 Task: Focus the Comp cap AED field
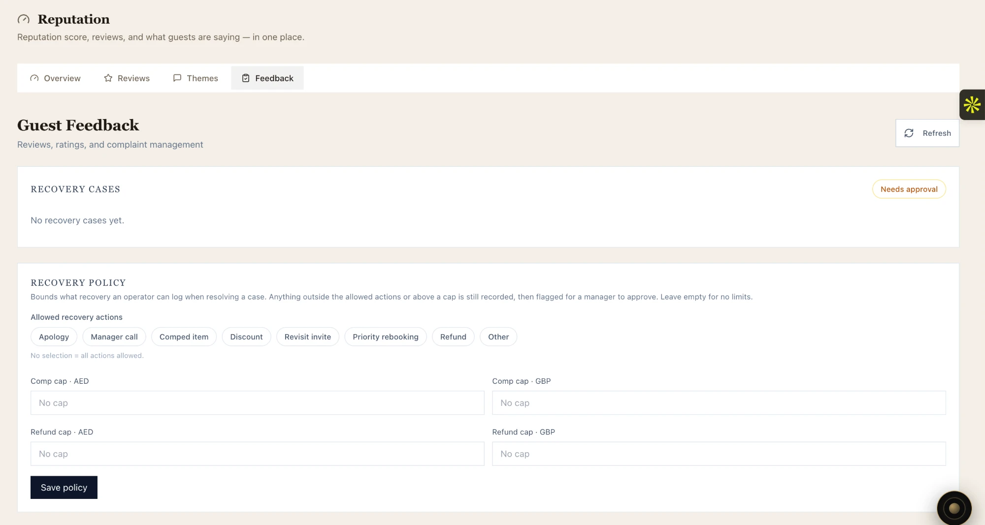tap(257, 403)
